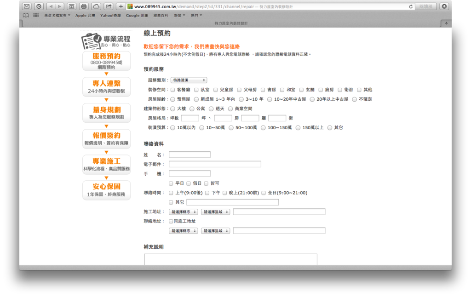471x297 pixels.
Task: Open the 施工地址 區域 dropdown
Action: coord(215,211)
